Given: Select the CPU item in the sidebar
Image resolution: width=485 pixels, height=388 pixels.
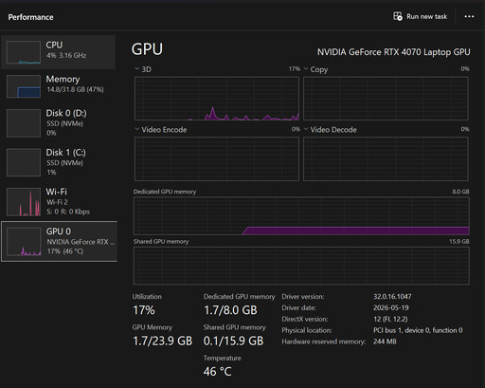Looking at the screenshot, I should [59, 52].
